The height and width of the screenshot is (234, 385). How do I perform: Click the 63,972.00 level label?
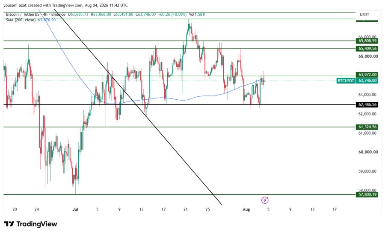[367, 75]
